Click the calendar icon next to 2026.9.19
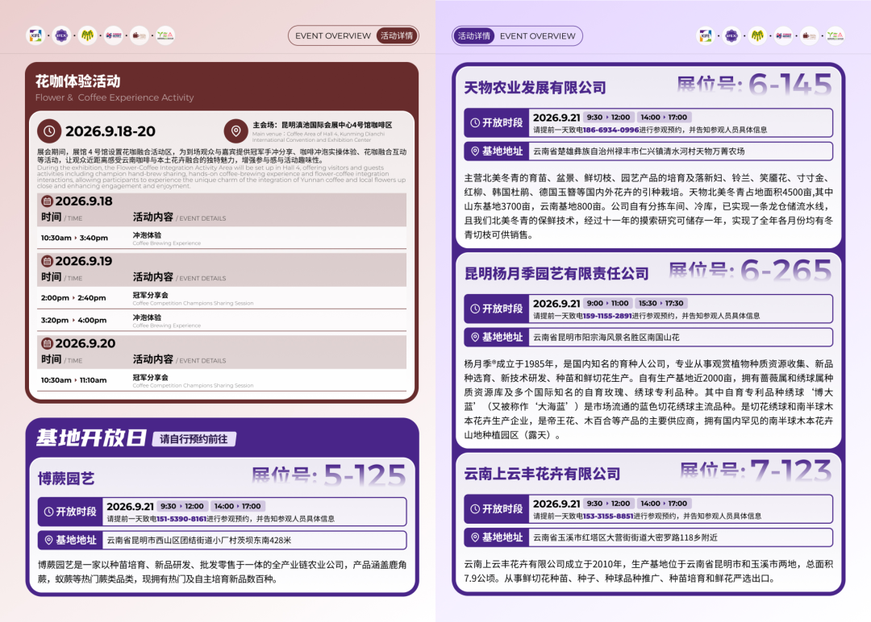This screenshot has width=871, height=622. tap(48, 261)
